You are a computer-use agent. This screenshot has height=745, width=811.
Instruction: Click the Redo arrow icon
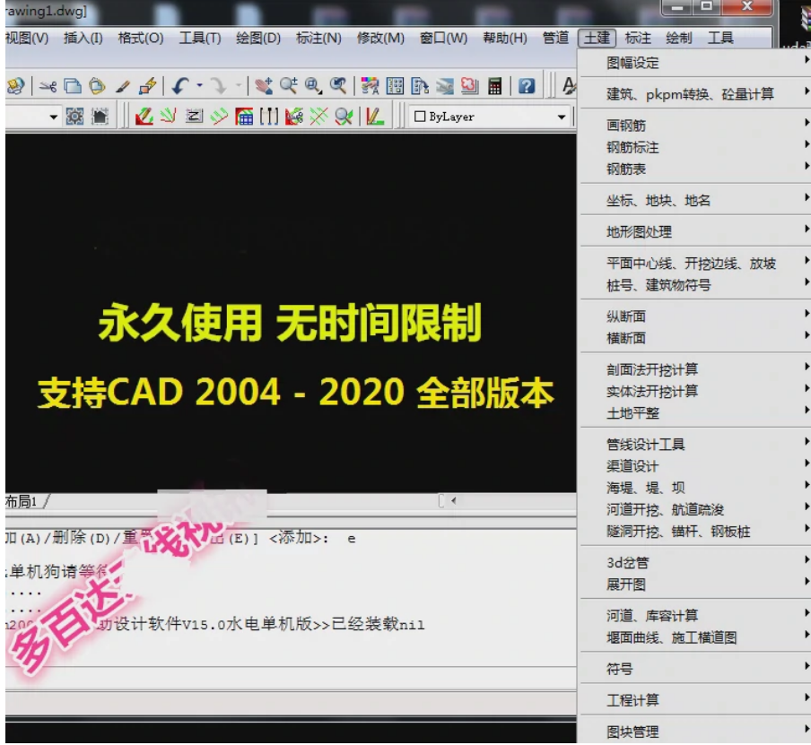tap(219, 86)
